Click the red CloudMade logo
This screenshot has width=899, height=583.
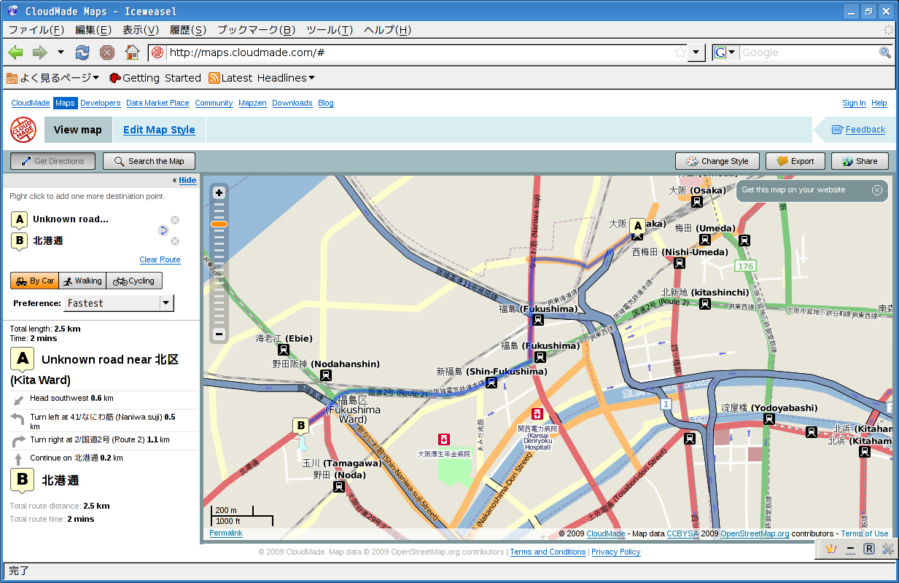[24, 130]
